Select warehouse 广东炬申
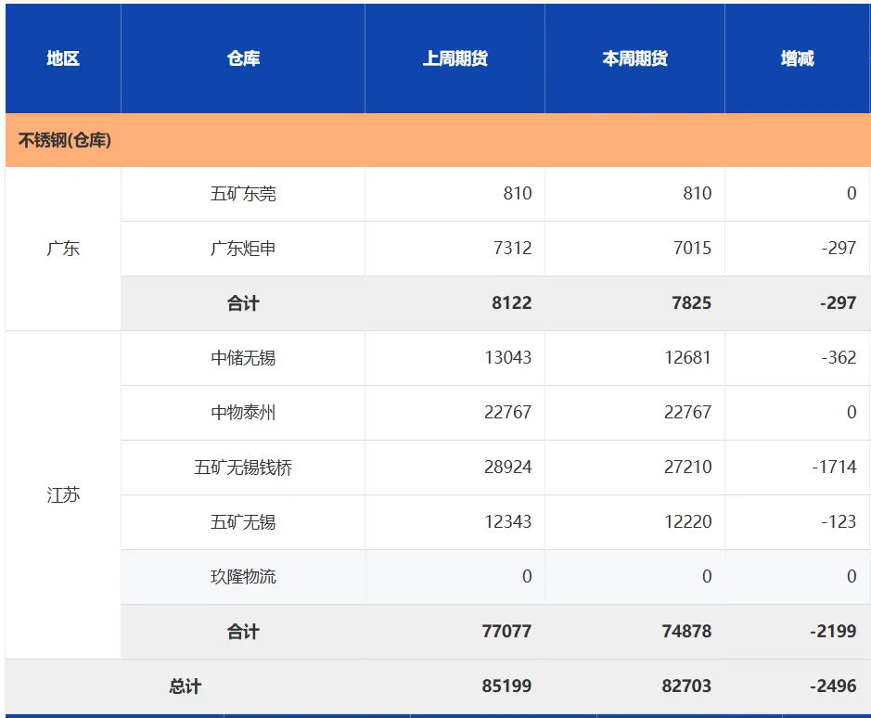This screenshot has width=871, height=718. tap(243, 249)
